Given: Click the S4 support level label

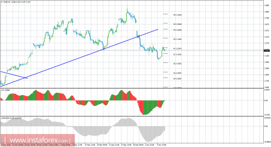Looking at the screenshot, I should coord(178,79).
